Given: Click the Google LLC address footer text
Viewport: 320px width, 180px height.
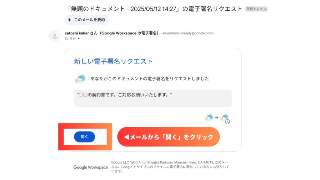Looking at the screenshot, I should [170, 167].
